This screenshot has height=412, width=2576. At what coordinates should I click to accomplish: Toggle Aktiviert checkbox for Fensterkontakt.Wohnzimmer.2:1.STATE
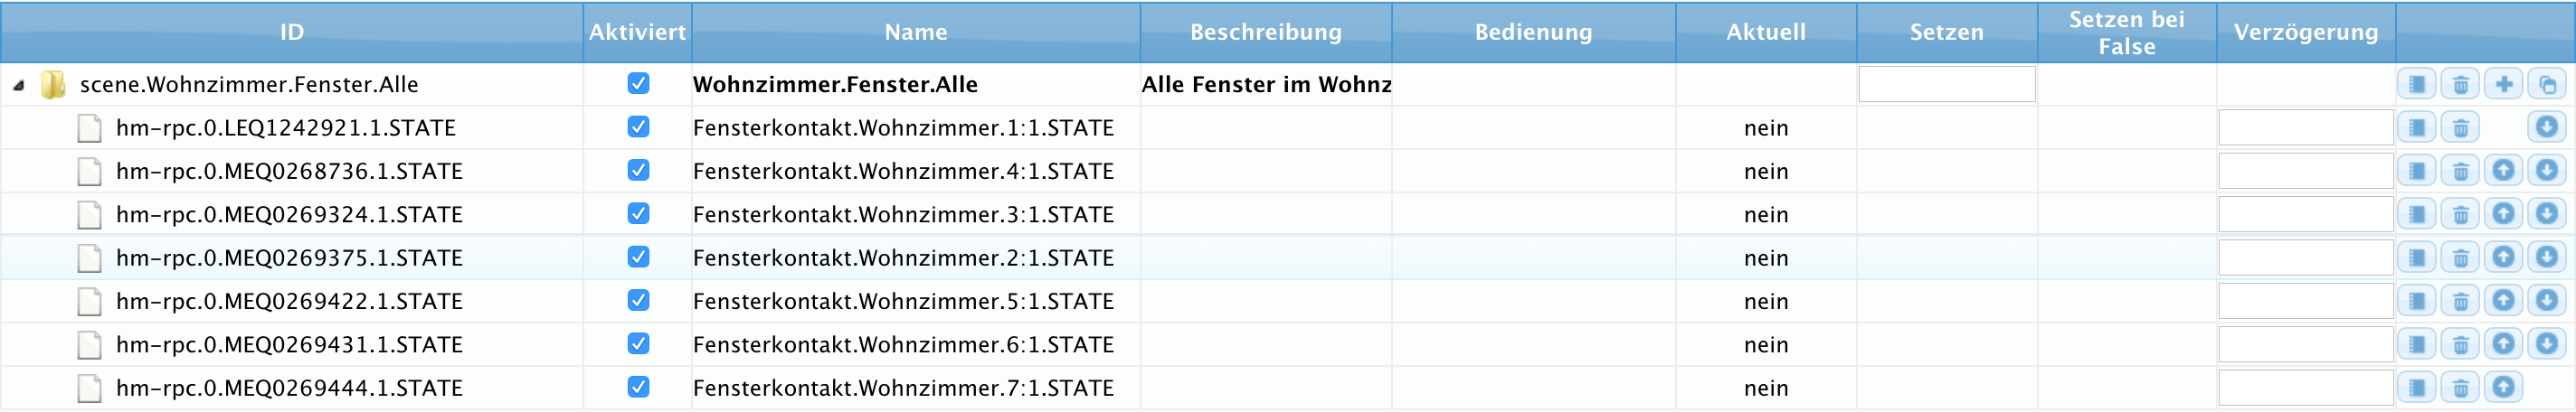point(638,258)
